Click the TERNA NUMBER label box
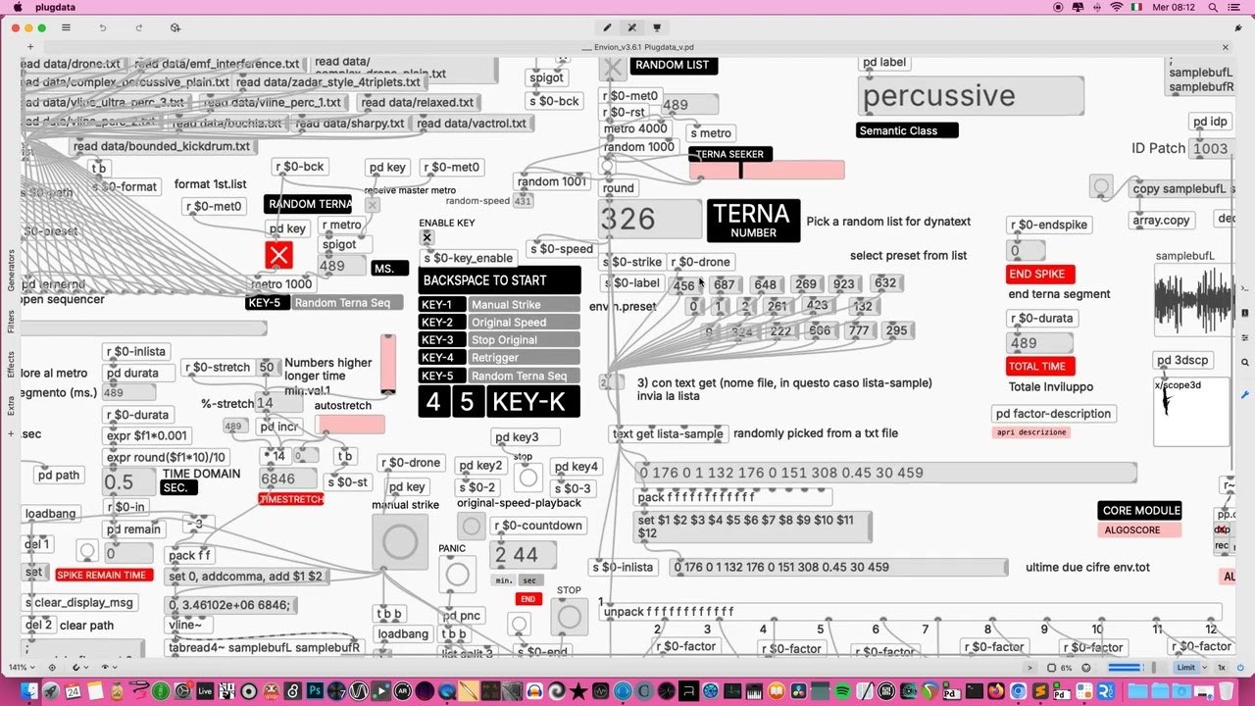1255x706 pixels. (753, 221)
